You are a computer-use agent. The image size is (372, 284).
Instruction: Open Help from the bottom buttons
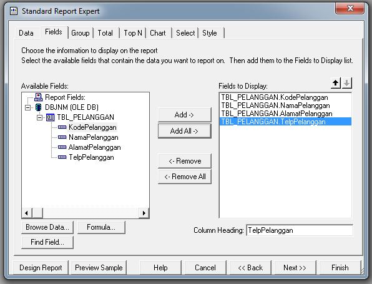160,268
